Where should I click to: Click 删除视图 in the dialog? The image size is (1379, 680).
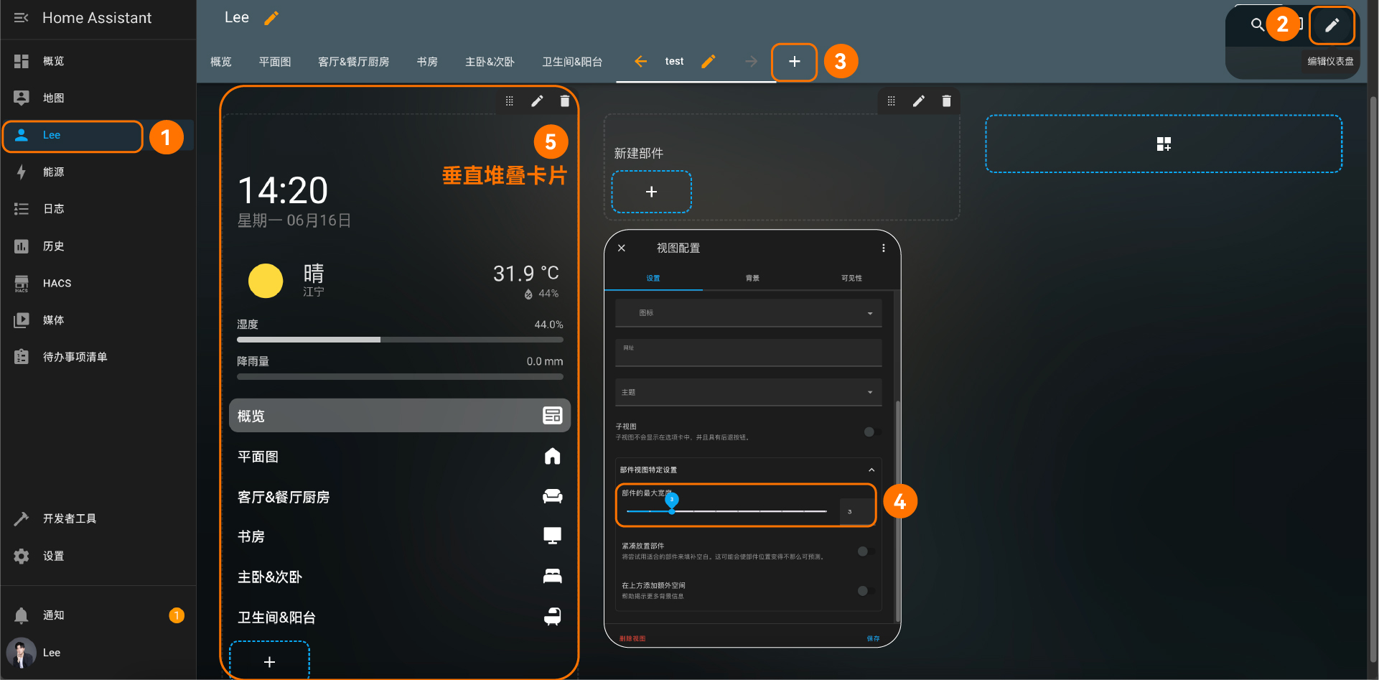pyautogui.click(x=632, y=638)
